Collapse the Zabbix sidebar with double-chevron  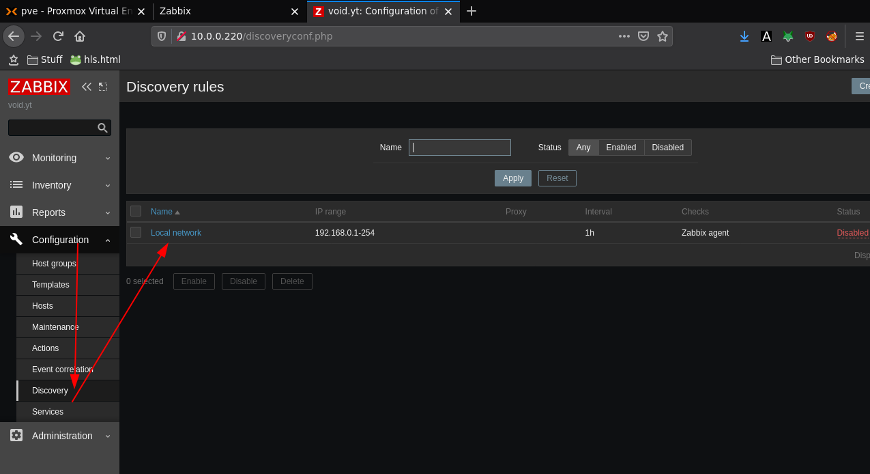[87, 87]
